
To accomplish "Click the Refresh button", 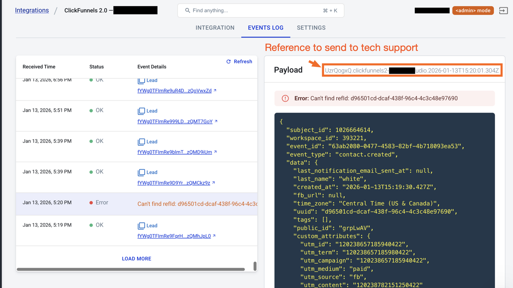I will [239, 62].
